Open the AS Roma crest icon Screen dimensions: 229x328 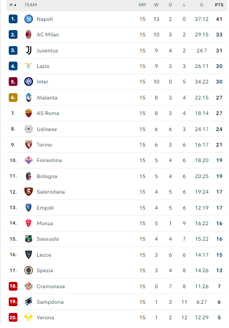coord(29,113)
